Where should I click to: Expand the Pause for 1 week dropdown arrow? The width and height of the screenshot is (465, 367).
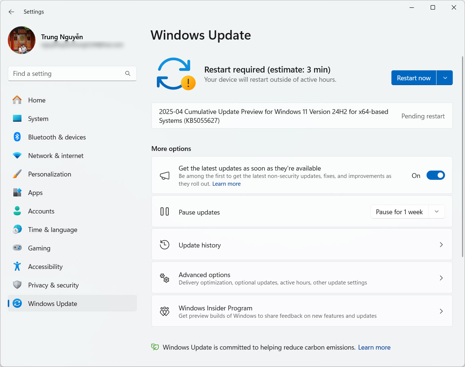point(437,212)
